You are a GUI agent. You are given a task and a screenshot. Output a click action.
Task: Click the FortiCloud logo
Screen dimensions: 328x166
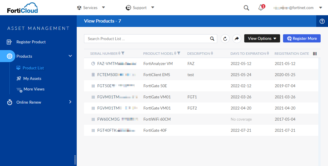(x=23, y=8)
